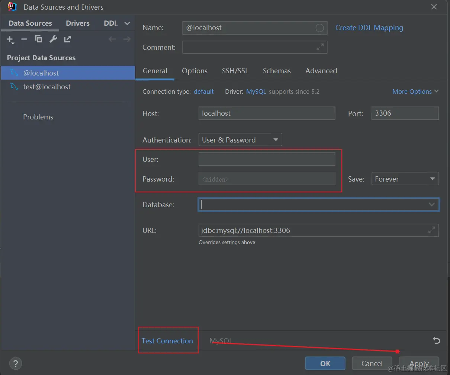This screenshot has height=375, width=450.
Task: Duplicate the data source using the copy icon
Action: (x=39, y=39)
